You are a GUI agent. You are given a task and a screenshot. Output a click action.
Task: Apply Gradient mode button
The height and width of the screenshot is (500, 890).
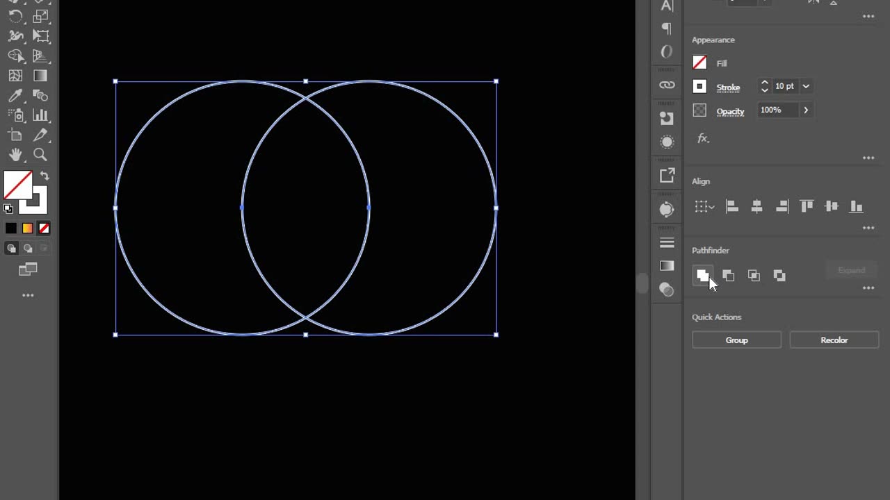point(27,228)
